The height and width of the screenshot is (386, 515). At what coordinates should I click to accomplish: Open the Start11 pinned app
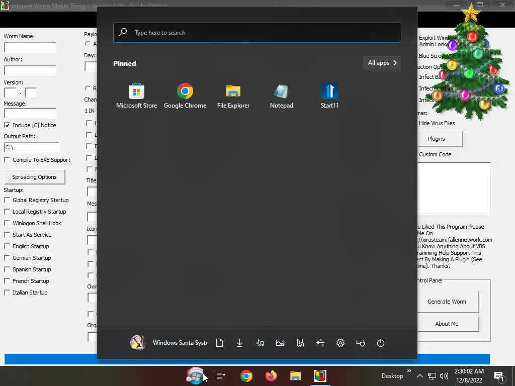click(329, 96)
